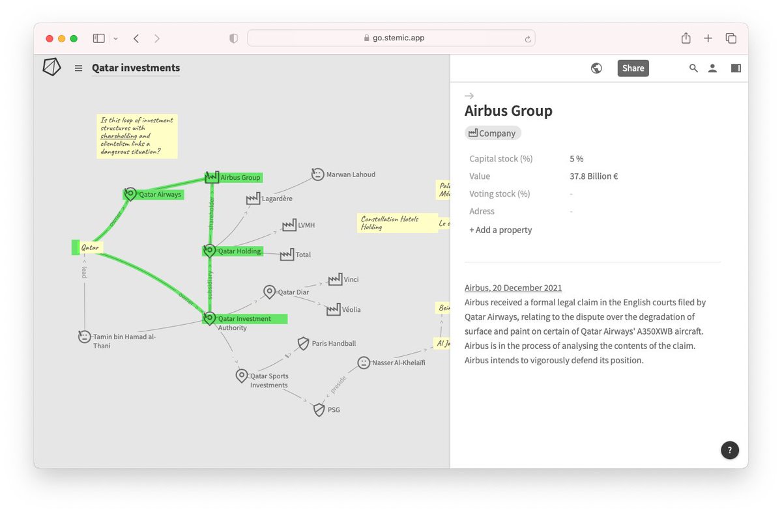Click Add a property on Airbus Group
This screenshot has width=782, height=513.
[x=500, y=230]
